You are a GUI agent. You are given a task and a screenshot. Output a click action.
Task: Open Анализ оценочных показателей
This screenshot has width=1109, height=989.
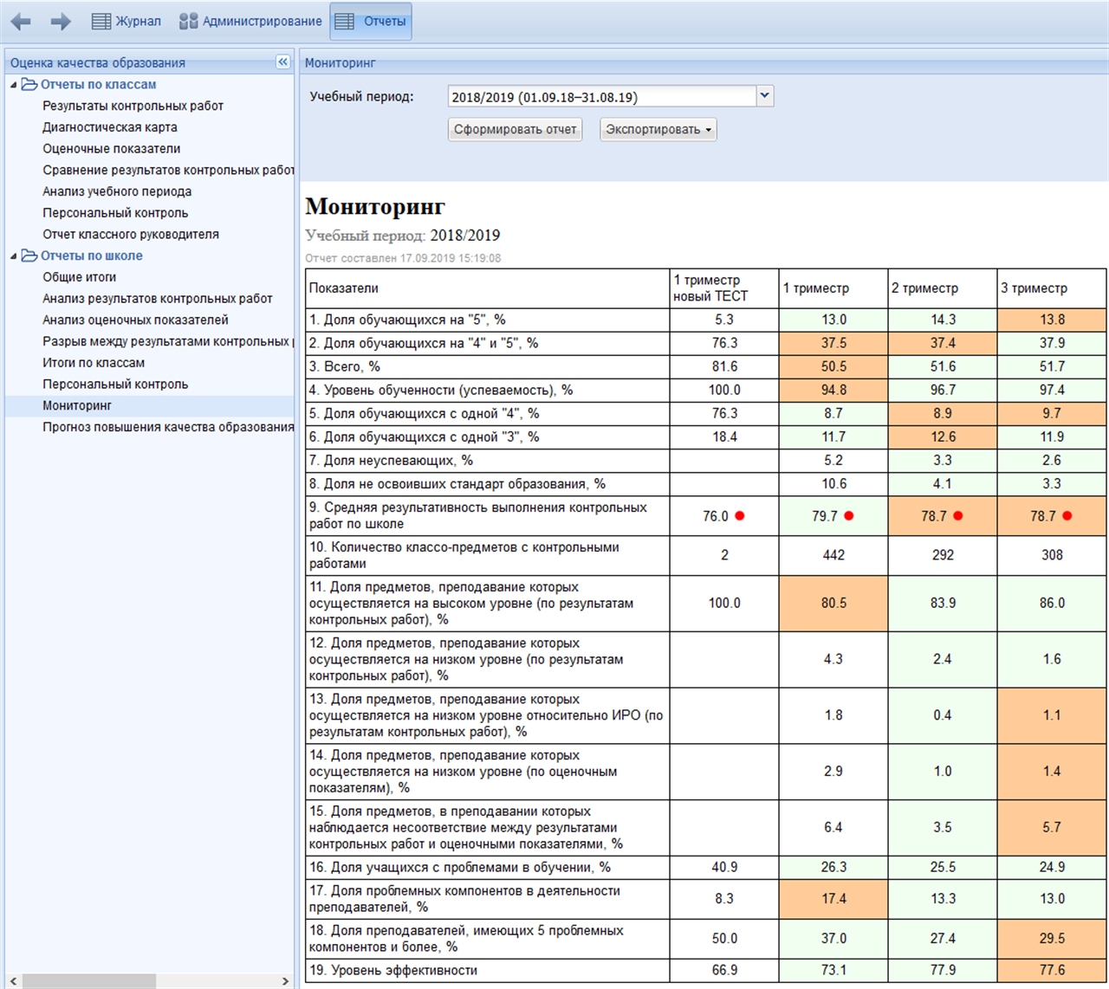(135, 320)
